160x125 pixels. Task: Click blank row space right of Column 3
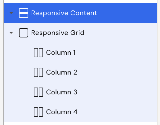117,92
